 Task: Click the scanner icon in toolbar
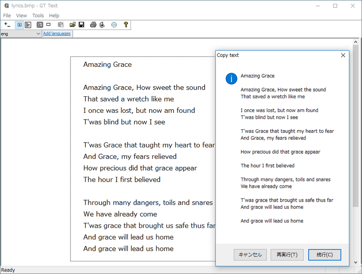point(102,25)
